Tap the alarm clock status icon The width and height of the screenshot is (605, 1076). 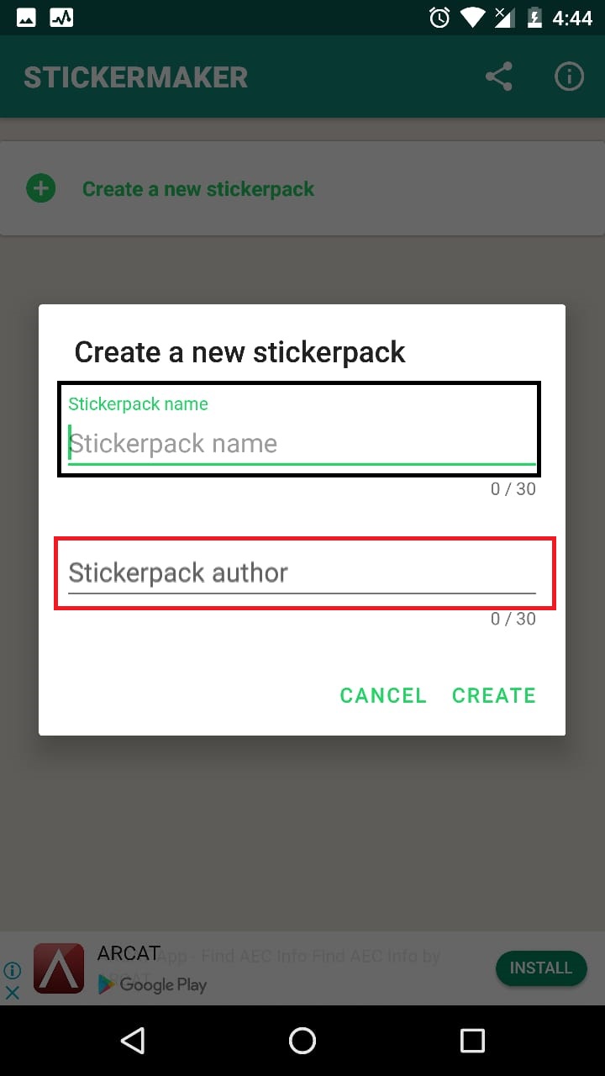[439, 18]
